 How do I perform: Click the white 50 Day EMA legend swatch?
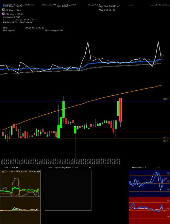[x=3, y=10]
